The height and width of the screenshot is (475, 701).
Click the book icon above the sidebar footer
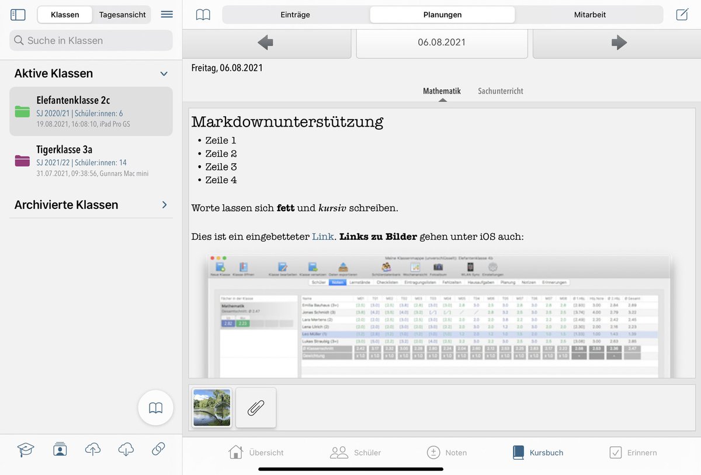point(155,407)
